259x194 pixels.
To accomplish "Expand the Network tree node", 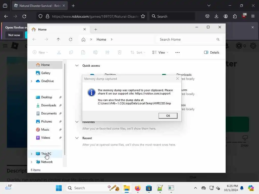I will click(x=32, y=162).
